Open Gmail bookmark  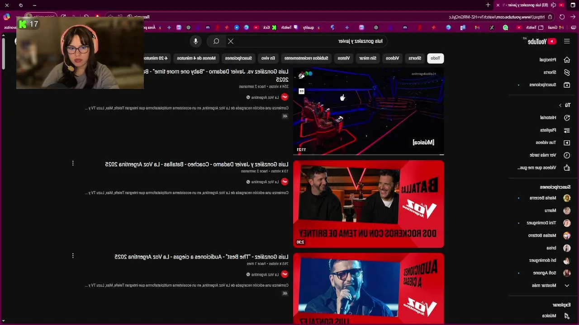click(556, 28)
